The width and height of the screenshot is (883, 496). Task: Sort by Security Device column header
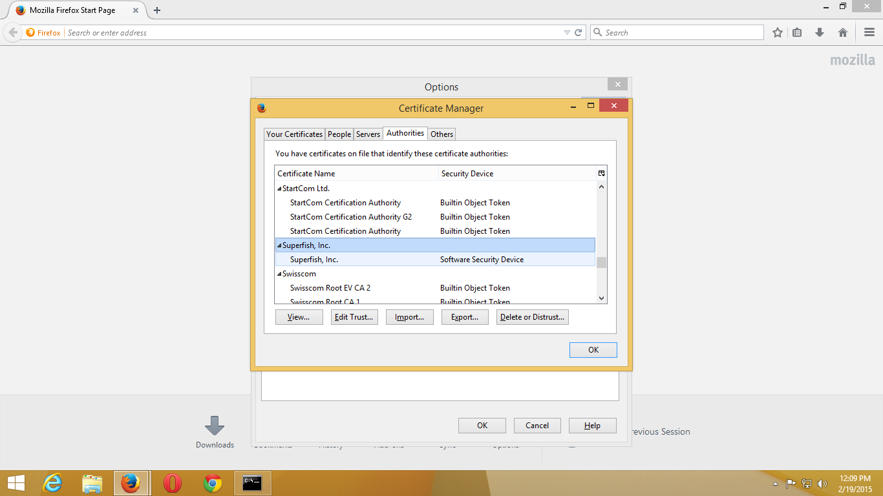[x=517, y=173]
